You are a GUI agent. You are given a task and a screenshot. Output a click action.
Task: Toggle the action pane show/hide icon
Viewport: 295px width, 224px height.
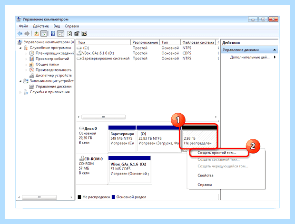point(60,34)
